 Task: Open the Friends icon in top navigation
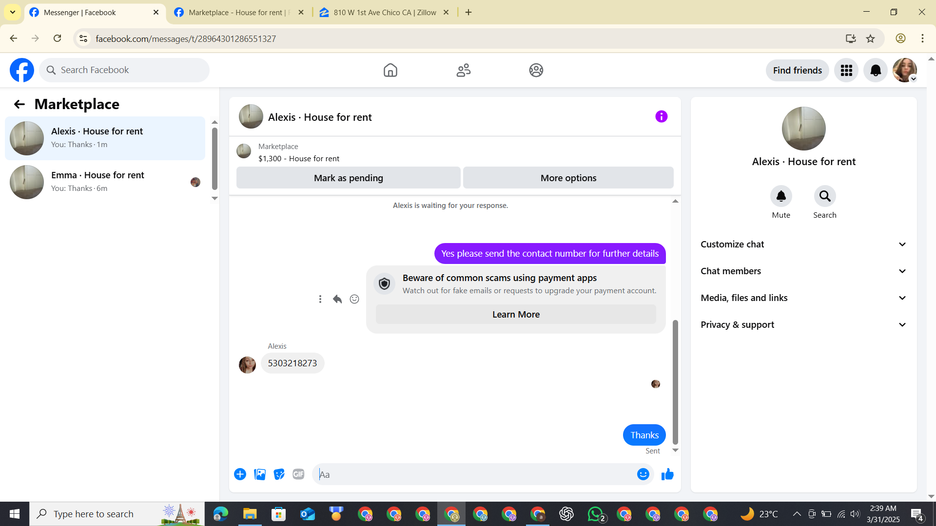coord(463,70)
